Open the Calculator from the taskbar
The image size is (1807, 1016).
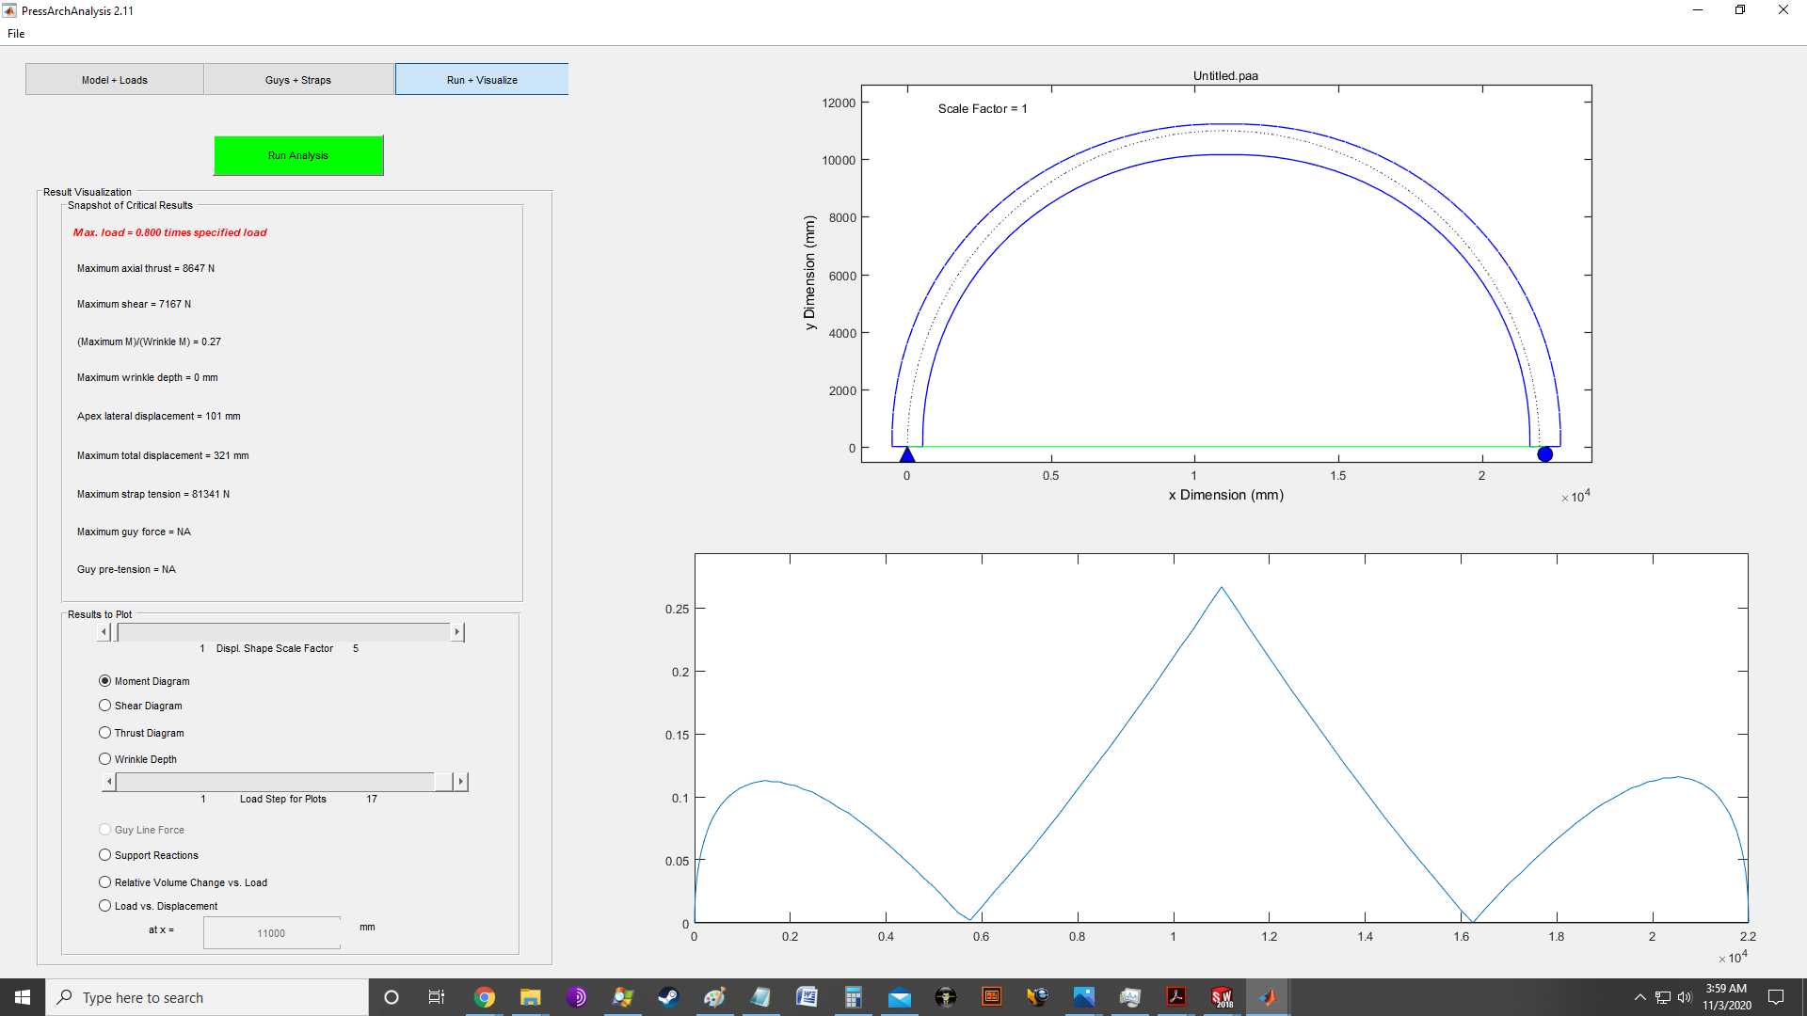[853, 997]
